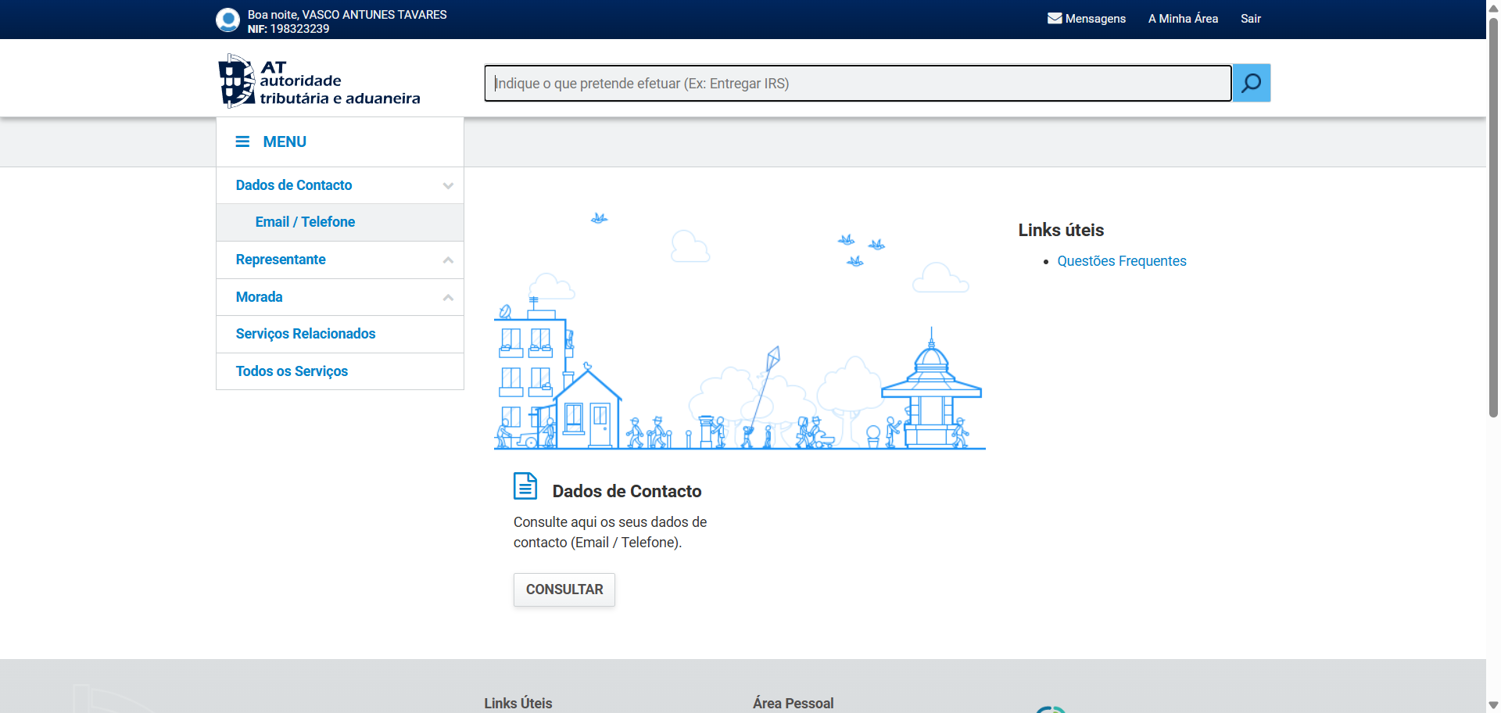This screenshot has height=713, width=1501.
Task: Click the scrollbar down arrow
Action: [x=1493, y=705]
